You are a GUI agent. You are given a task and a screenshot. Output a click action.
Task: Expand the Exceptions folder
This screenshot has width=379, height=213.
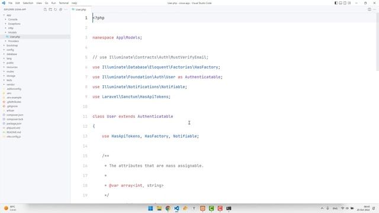click(14, 24)
